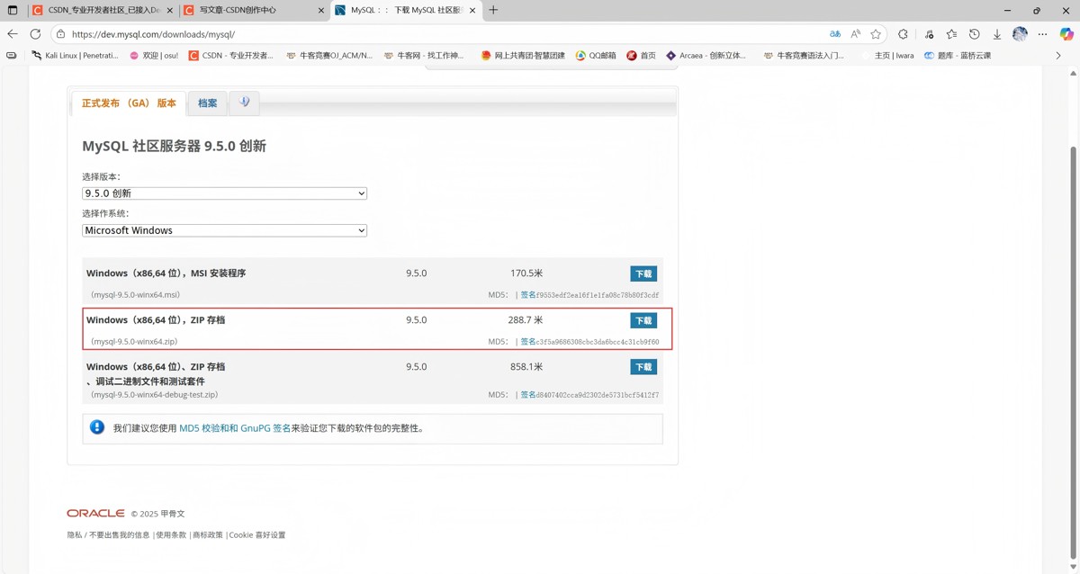The height and width of the screenshot is (574, 1080).
Task: Expand the 选择作系统 dropdown showing Microsoft Windows
Action: [x=224, y=230]
